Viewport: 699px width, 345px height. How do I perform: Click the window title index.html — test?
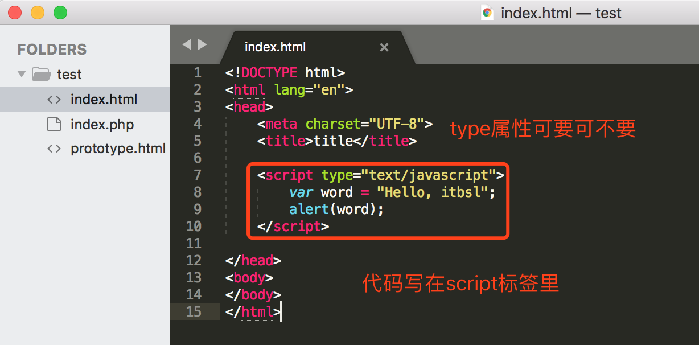point(561,13)
